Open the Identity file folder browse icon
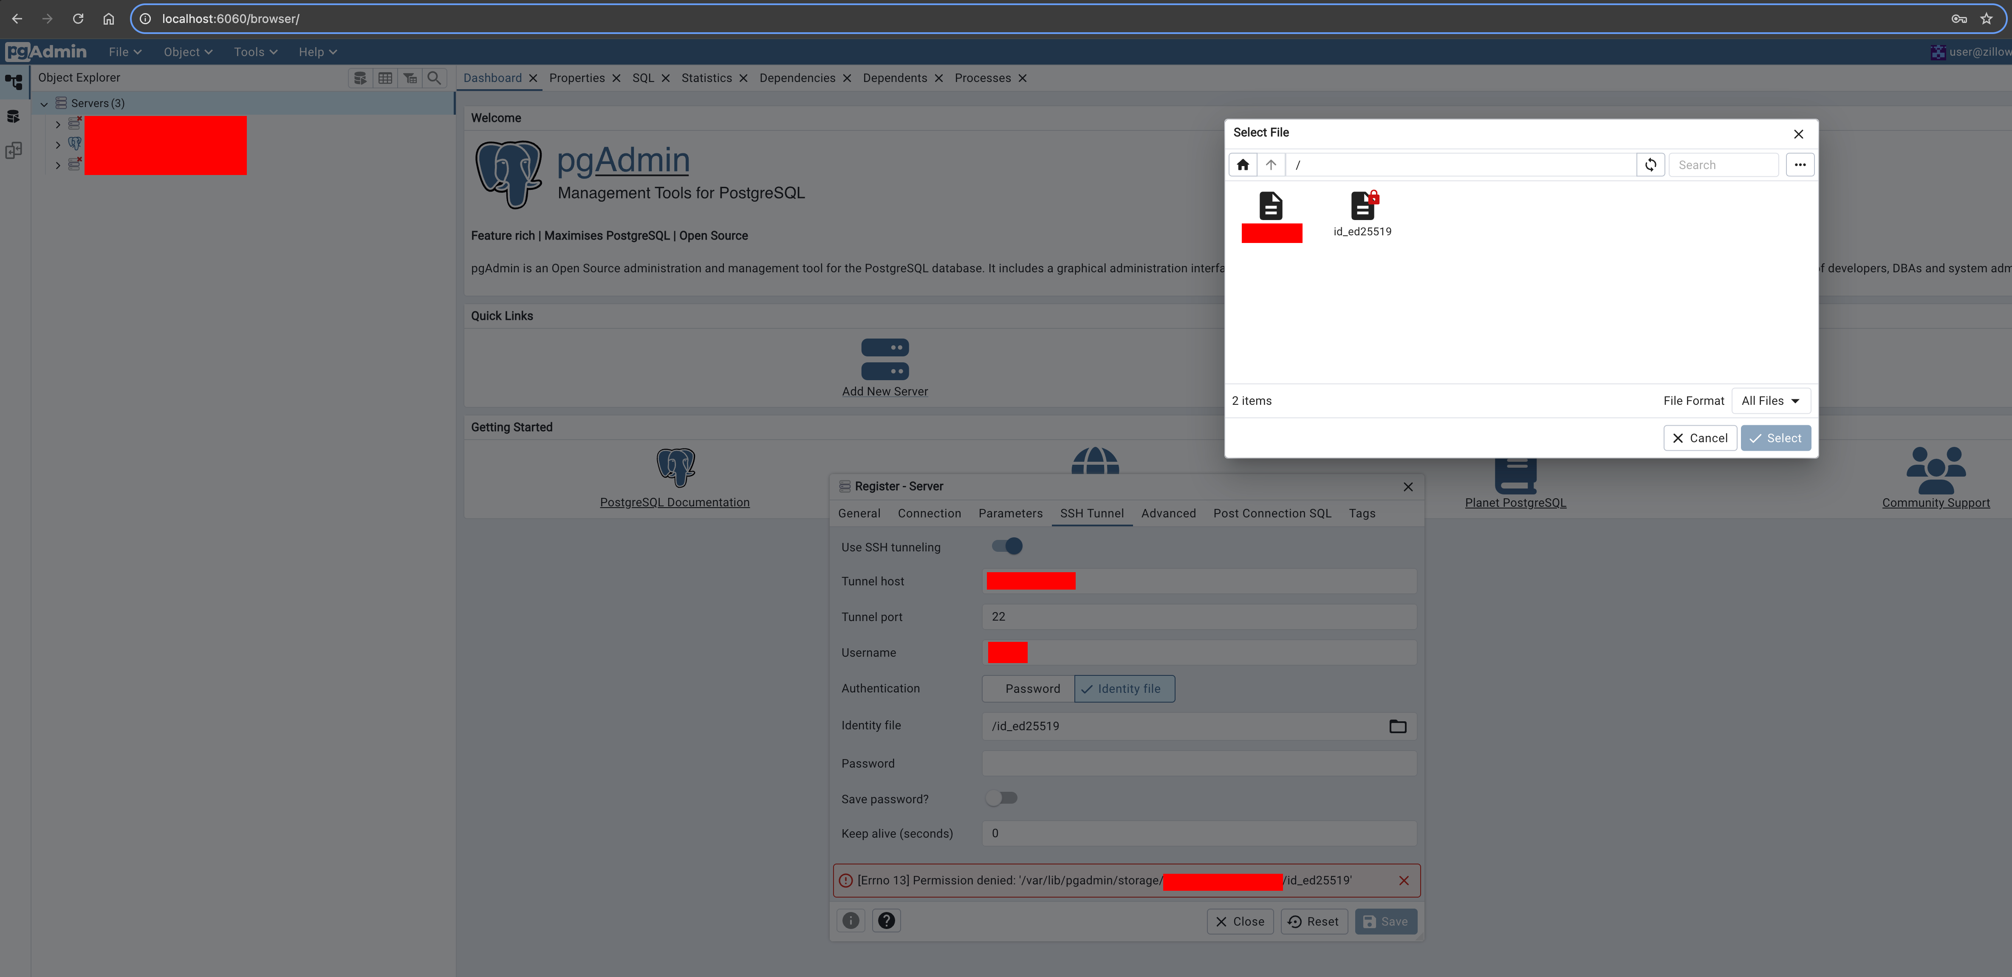 [1397, 726]
